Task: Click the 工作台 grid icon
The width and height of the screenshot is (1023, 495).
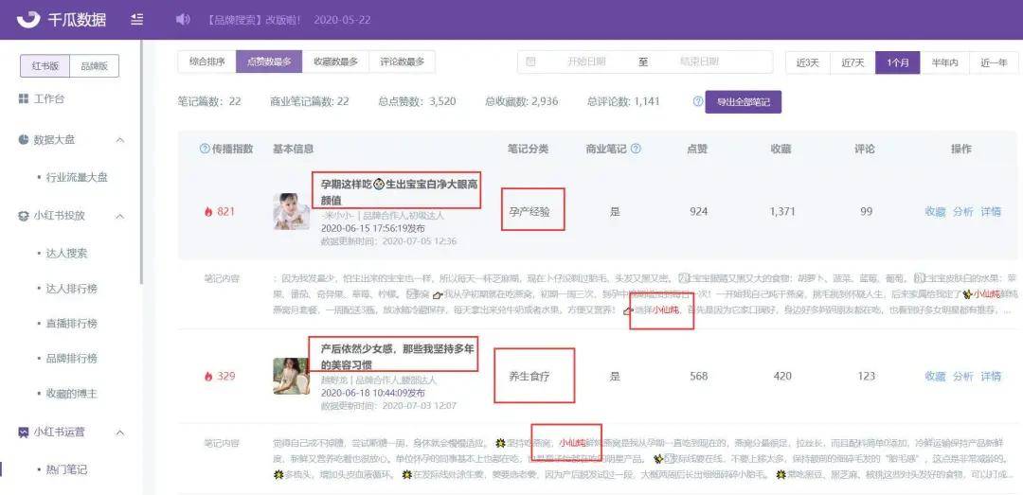Action: tap(24, 98)
